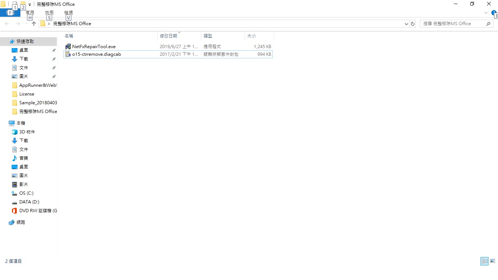498x280 pixels.
Task: Switch to the 常用 ribbon tab
Action: pyautogui.click(x=30, y=13)
